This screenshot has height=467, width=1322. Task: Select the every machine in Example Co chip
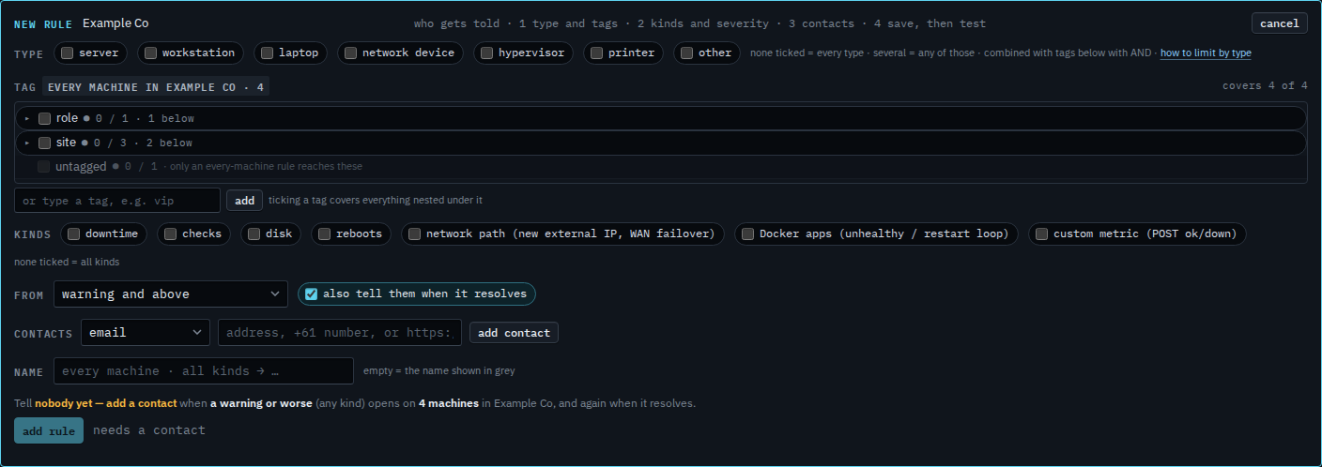point(156,86)
